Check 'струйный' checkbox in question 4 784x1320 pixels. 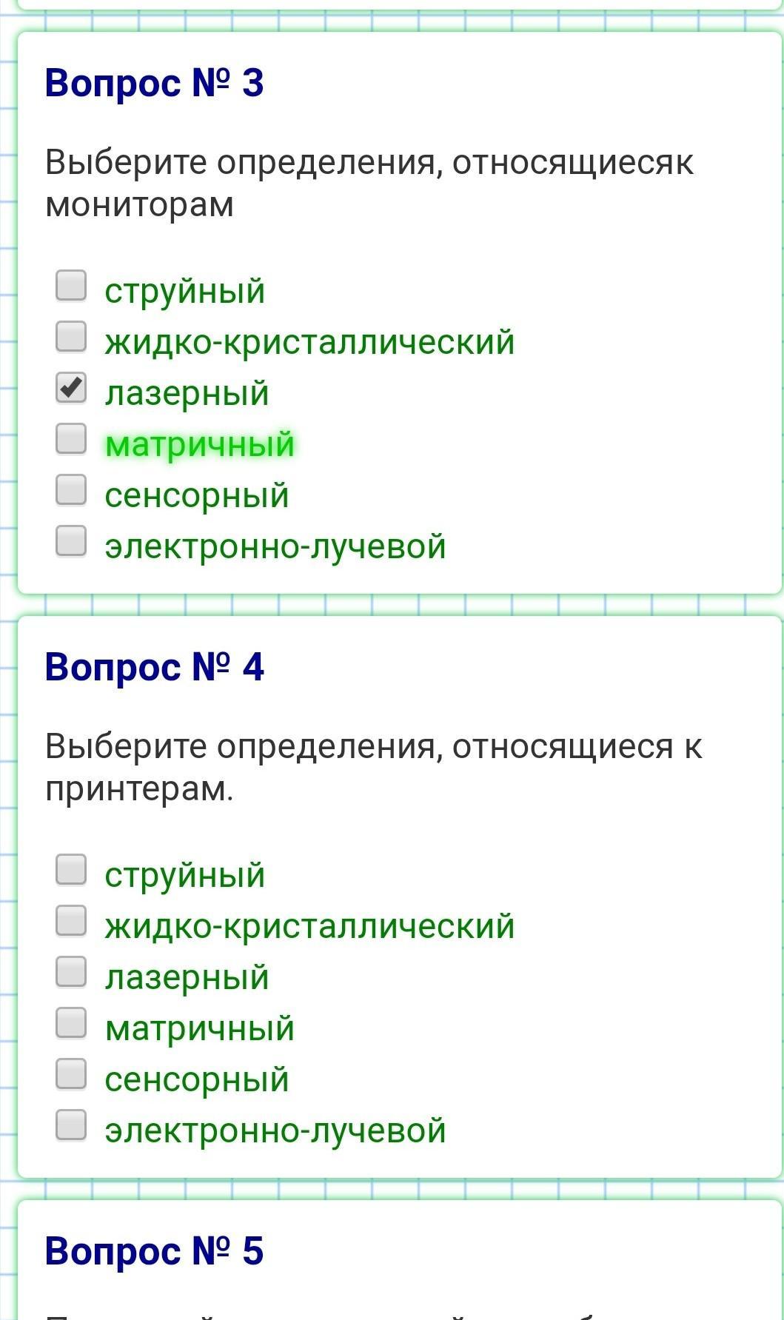[x=71, y=870]
